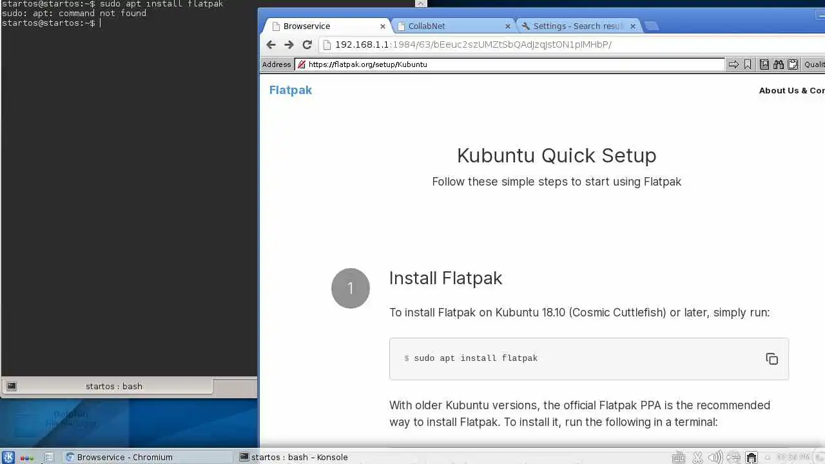Copy the sudo apt install flatpak command
Viewport: 825px width, 464px height.
772,359
